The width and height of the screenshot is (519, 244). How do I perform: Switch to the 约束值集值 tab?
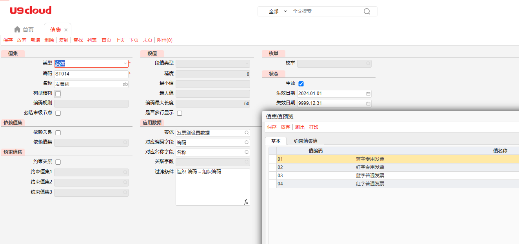305,141
